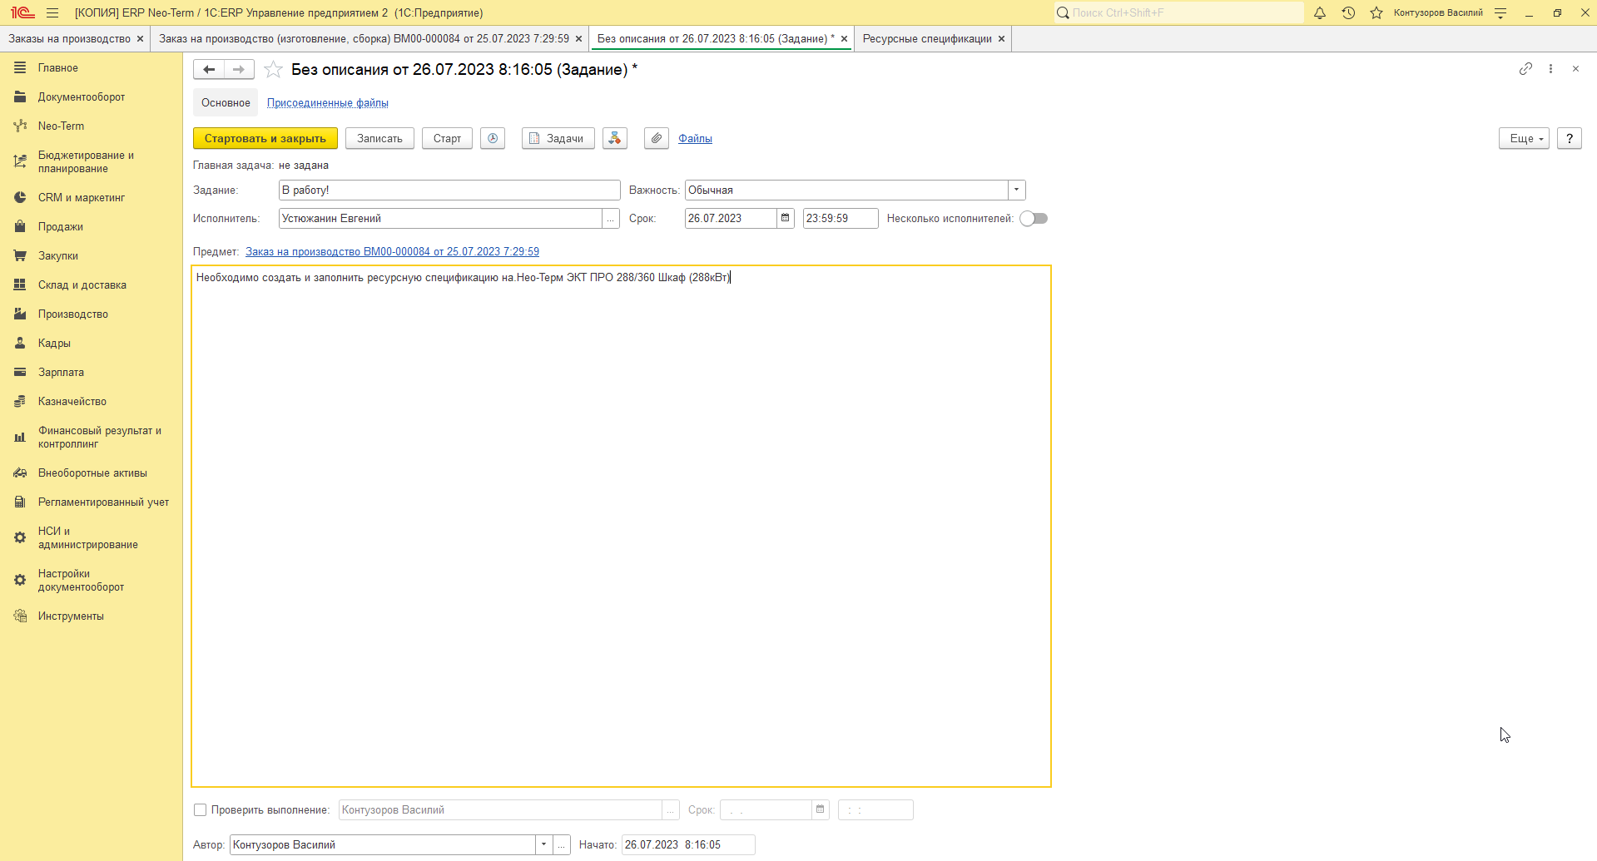Toggle the Несколько исполнителей switch

pos(1034,218)
